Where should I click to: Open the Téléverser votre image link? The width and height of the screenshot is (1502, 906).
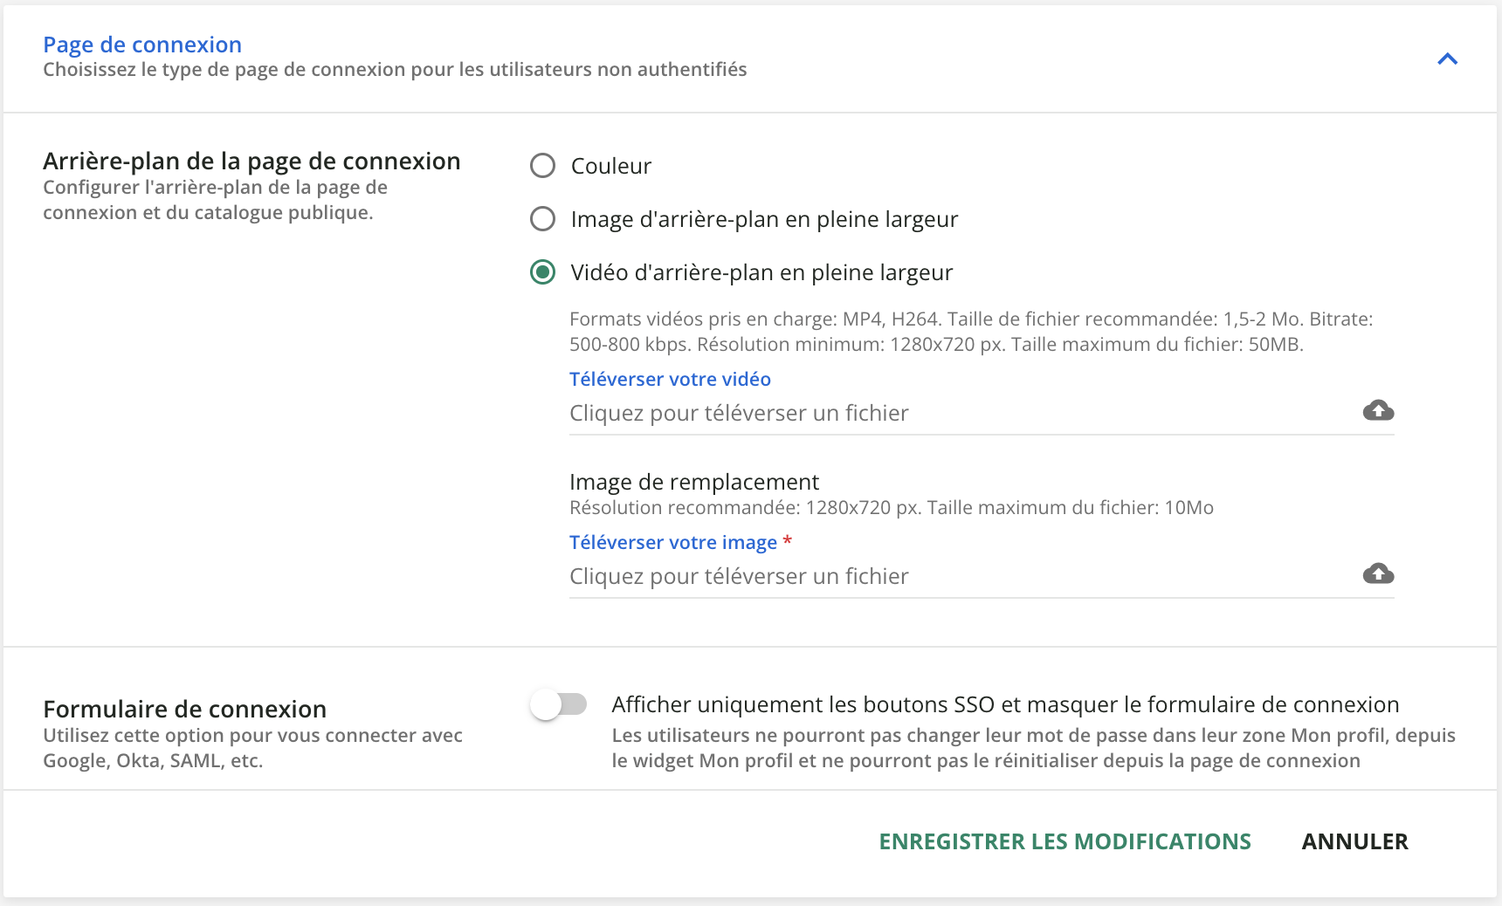coord(672,542)
